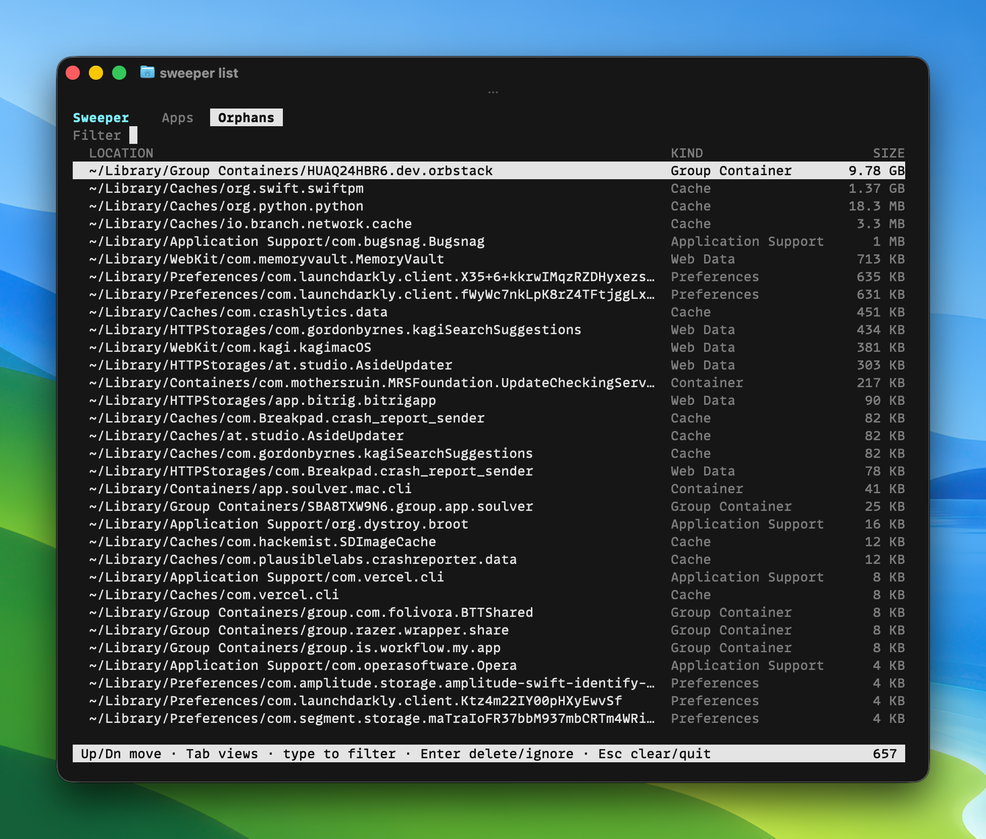986x839 pixels.
Task: Select the Caches com.vercel.cli row
Action: tap(489, 595)
